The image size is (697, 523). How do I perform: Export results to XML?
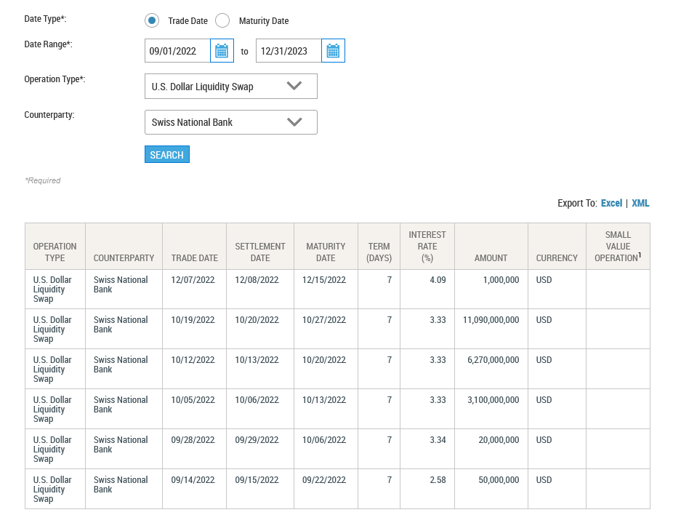(x=640, y=203)
